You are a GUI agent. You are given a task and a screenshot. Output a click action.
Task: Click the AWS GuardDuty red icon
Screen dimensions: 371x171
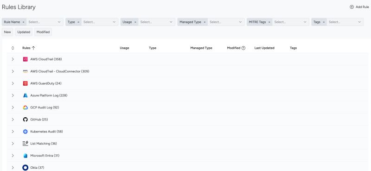tap(26, 83)
